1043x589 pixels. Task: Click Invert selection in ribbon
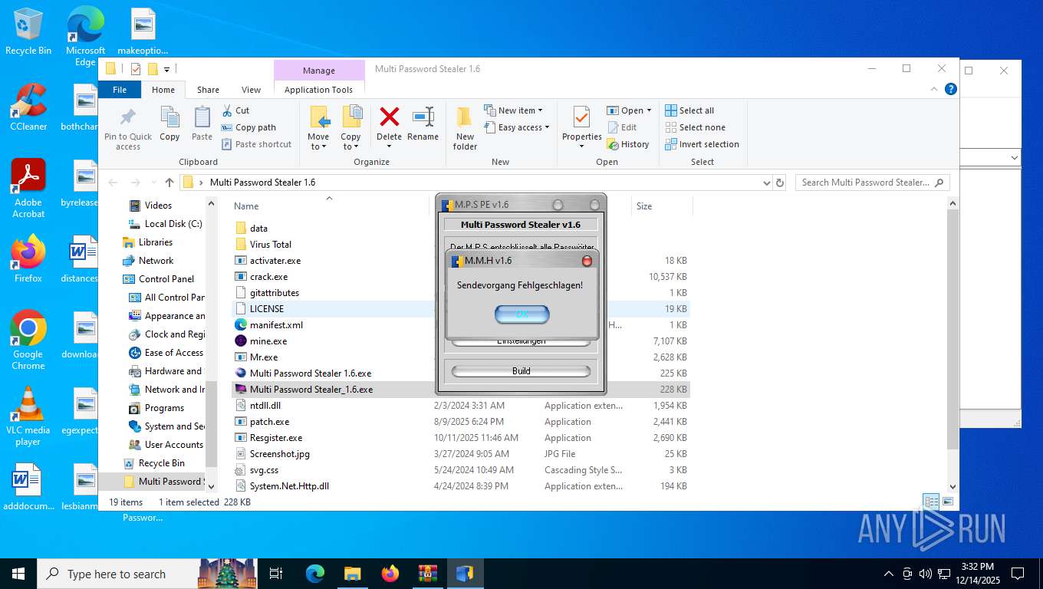pyautogui.click(x=702, y=144)
